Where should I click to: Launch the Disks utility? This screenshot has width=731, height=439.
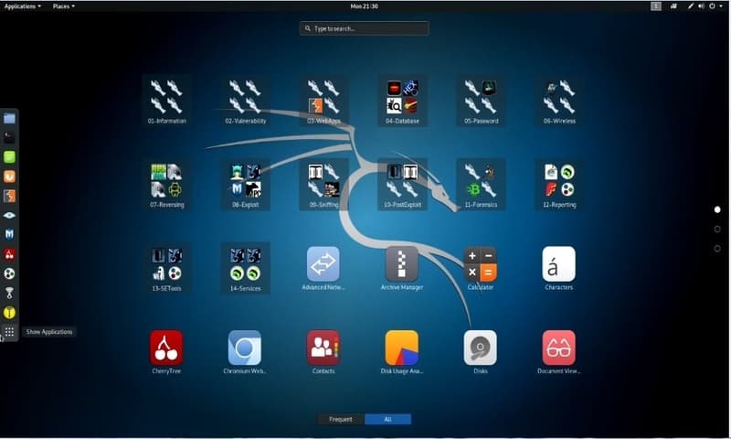481,352
